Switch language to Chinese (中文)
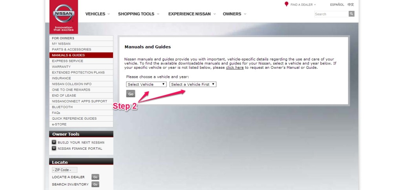 (351, 5)
